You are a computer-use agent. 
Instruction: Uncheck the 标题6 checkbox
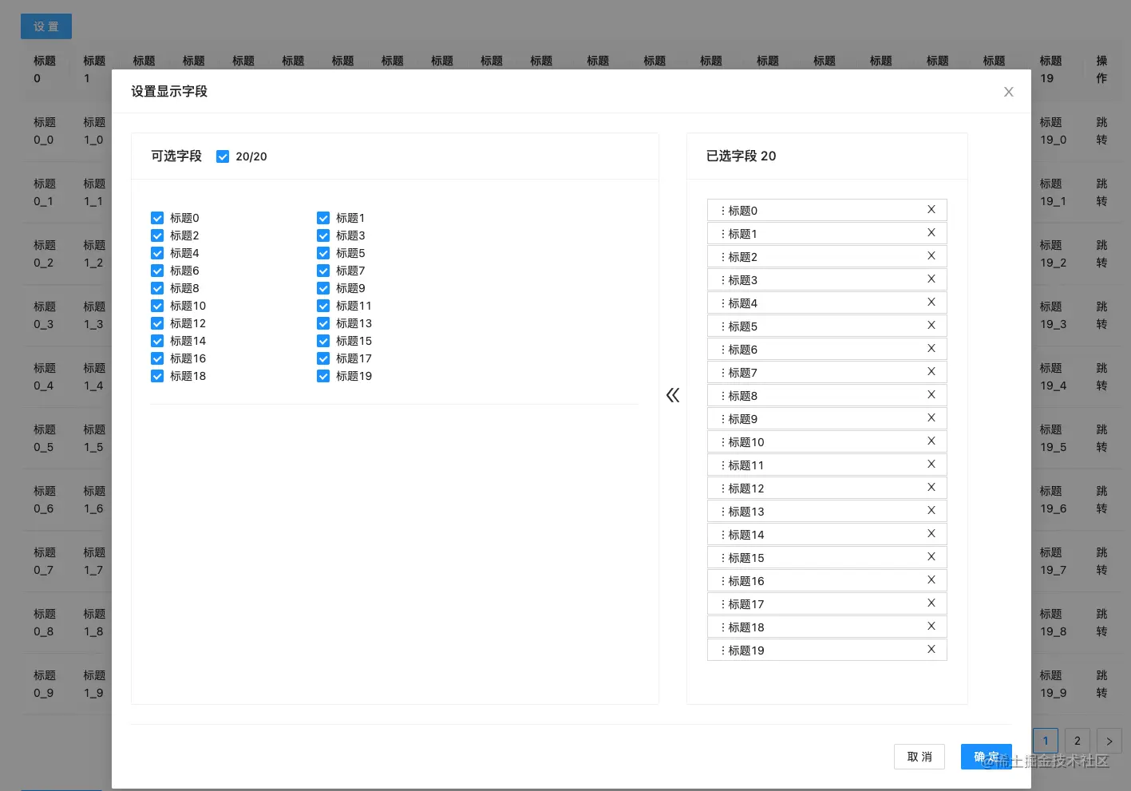point(157,271)
